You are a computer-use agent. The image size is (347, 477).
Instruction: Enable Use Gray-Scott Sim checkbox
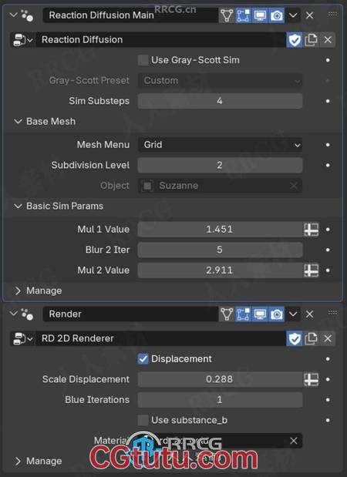[143, 60]
